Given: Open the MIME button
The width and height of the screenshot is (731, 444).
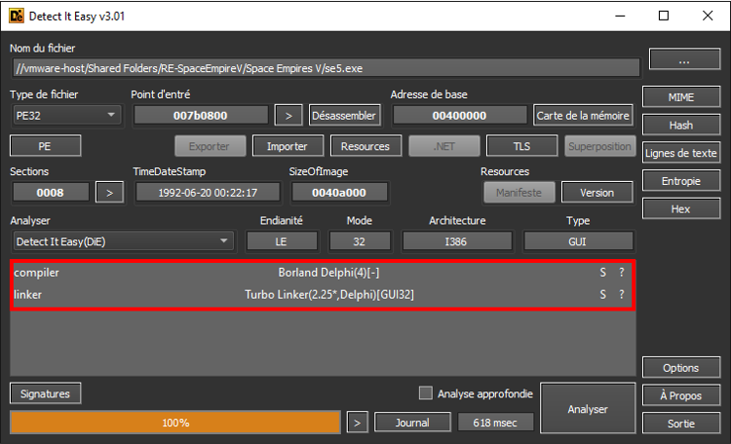Looking at the screenshot, I should tap(681, 97).
